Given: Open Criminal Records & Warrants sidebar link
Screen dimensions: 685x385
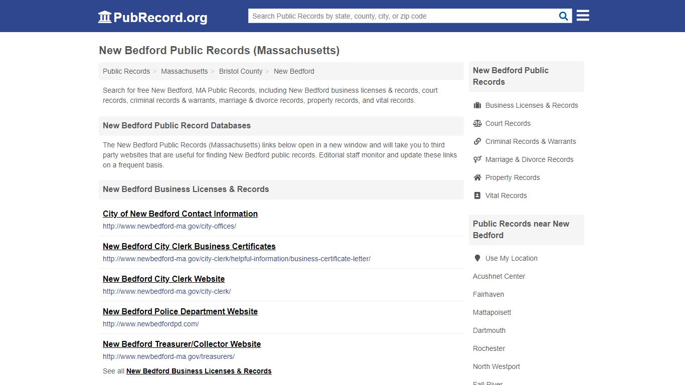Looking at the screenshot, I should point(531,141).
